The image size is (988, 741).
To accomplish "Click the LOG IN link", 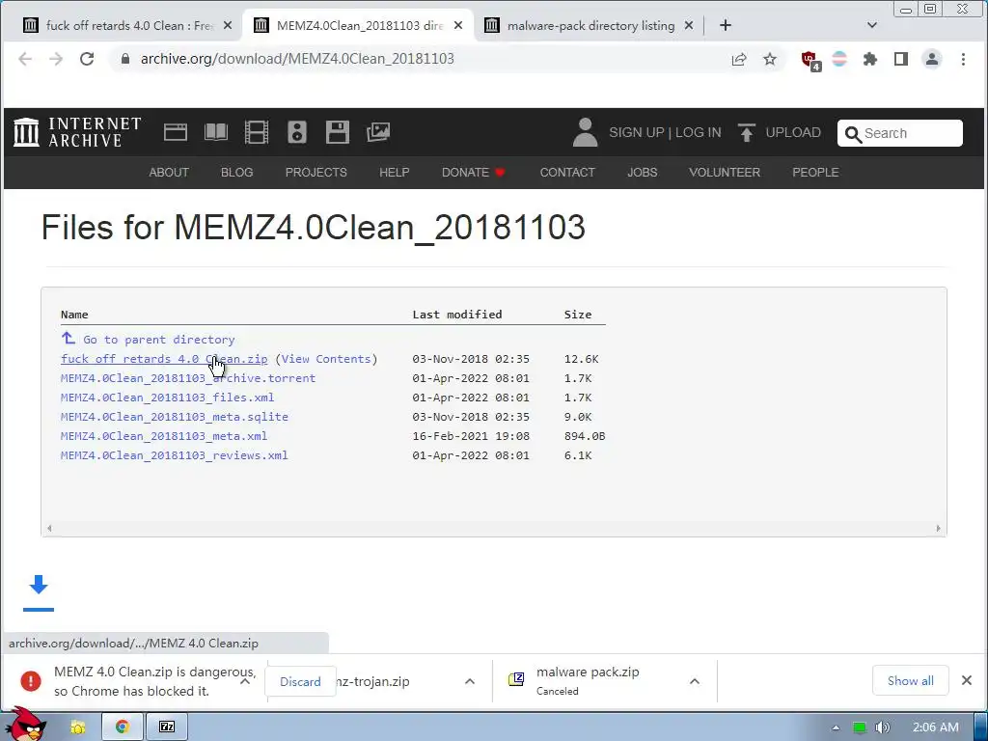I will click(699, 132).
